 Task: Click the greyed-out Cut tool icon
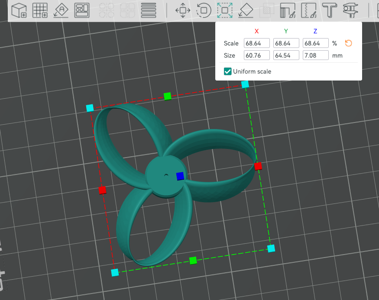click(267, 10)
